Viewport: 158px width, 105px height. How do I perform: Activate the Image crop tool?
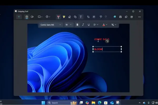[x=88, y=17]
